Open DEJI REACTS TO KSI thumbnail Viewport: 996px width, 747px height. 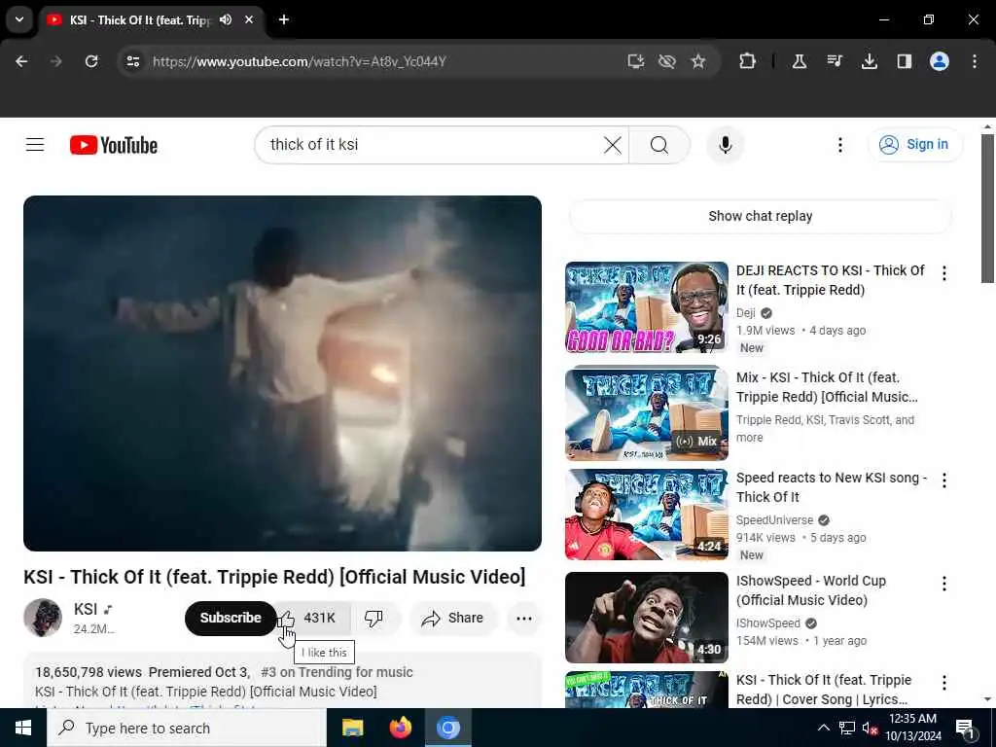click(x=646, y=306)
